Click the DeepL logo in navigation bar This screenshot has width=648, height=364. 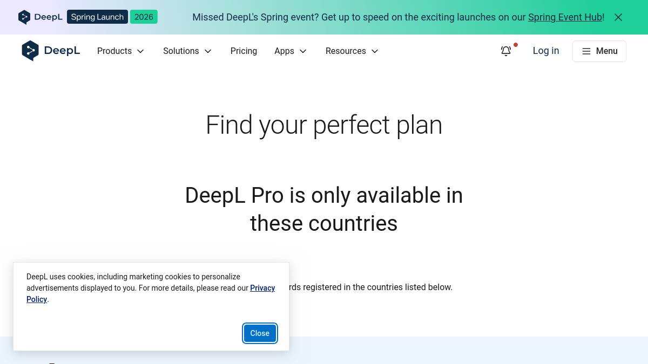click(x=51, y=51)
